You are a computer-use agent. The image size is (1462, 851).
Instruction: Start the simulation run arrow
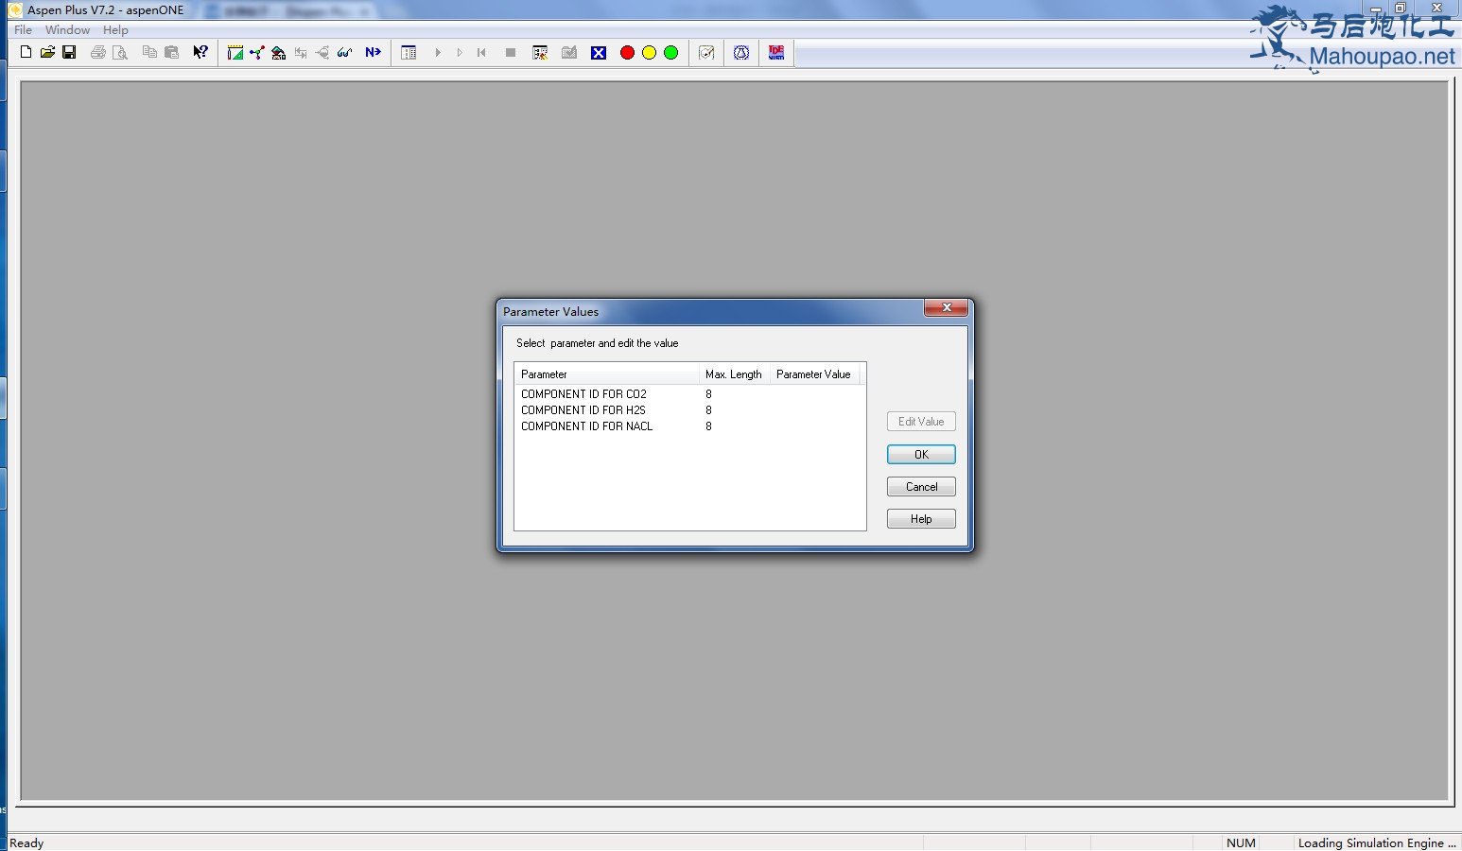(438, 53)
